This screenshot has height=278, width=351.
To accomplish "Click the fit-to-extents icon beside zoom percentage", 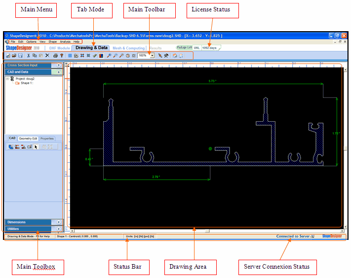I will click(134, 55).
